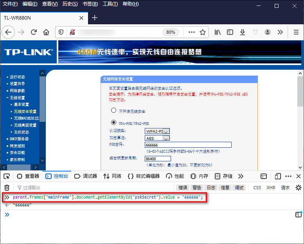Toggle the 调试 debug filter
Screen dimensions: 304x244
pyautogui.click(x=239, y=188)
